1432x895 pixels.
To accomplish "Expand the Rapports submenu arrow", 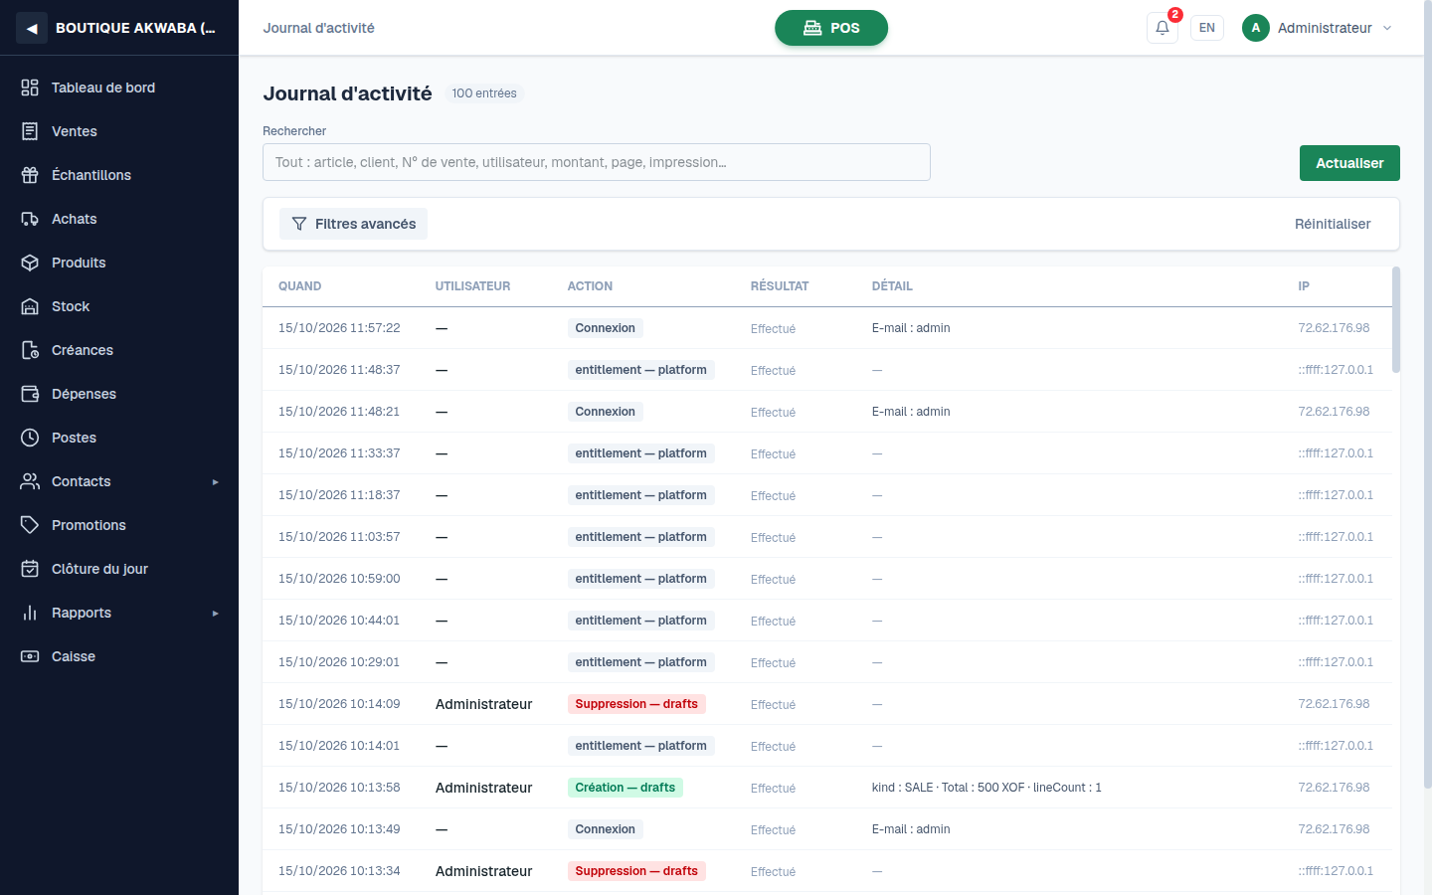I will tap(215, 614).
